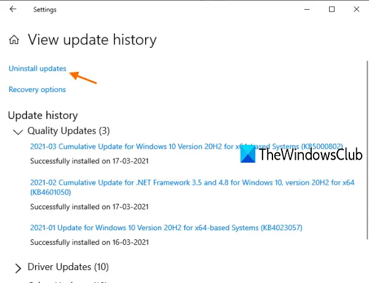The height and width of the screenshot is (283, 369).
Task: Collapse Quality Updates chevron
Action: pyautogui.click(x=18, y=132)
